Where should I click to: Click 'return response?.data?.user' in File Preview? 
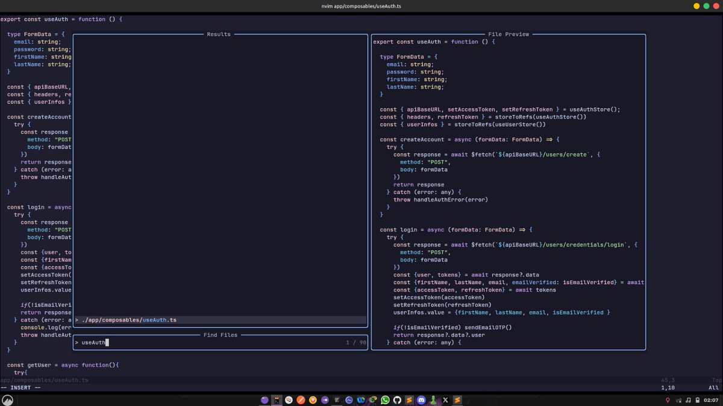tap(439, 335)
